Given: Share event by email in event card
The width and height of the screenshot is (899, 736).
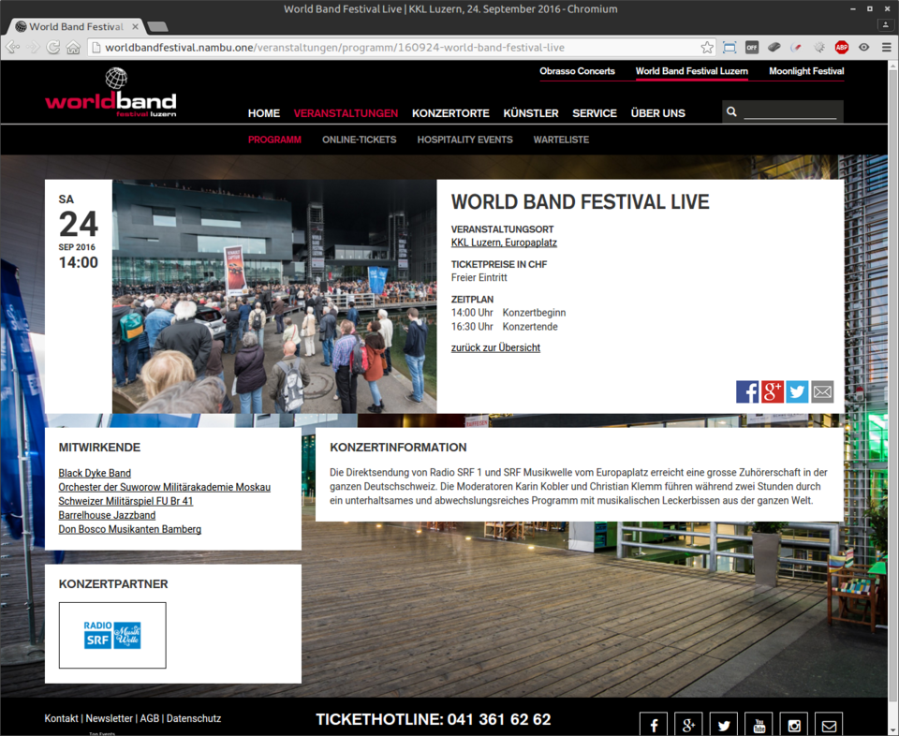Looking at the screenshot, I should 822,392.
